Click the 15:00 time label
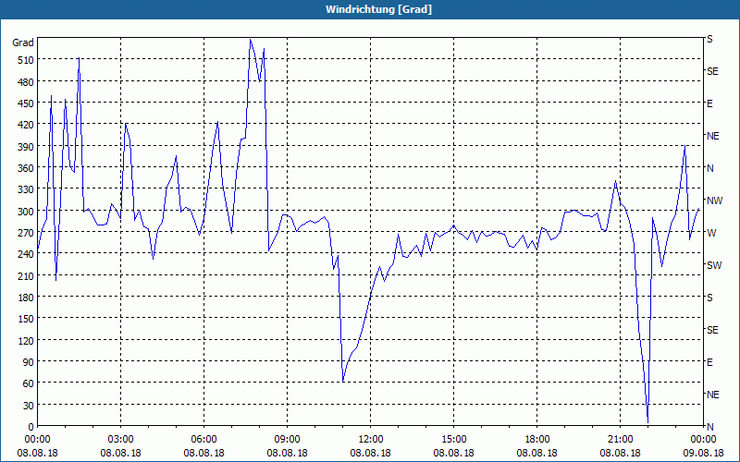This screenshot has height=462, width=740. (453, 440)
